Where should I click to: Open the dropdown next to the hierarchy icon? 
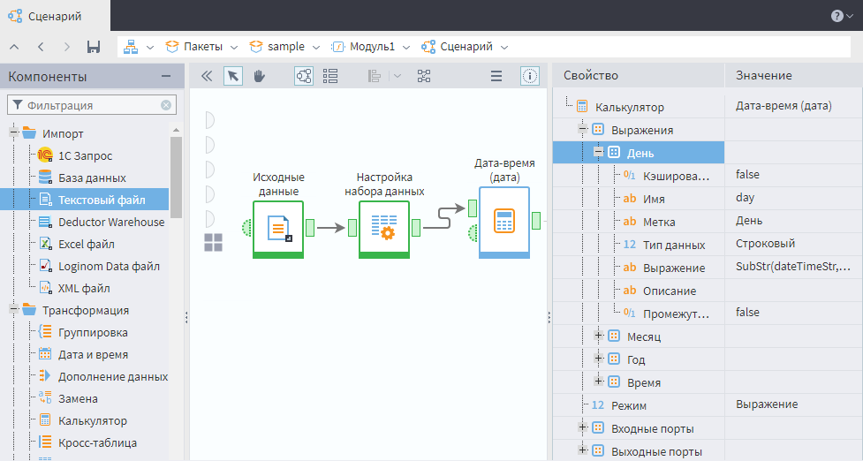149,48
